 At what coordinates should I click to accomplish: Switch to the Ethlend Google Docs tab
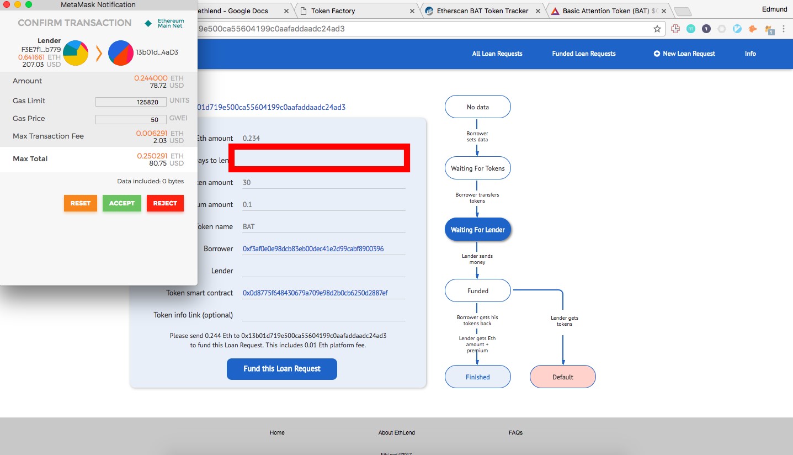click(242, 10)
